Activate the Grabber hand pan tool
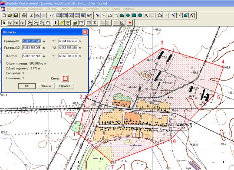The height and width of the screenshot is (170, 234). (48, 23)
